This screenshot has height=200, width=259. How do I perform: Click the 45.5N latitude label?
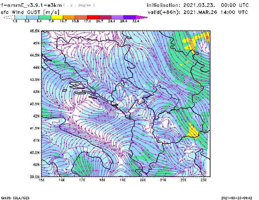tap(35, 31)
